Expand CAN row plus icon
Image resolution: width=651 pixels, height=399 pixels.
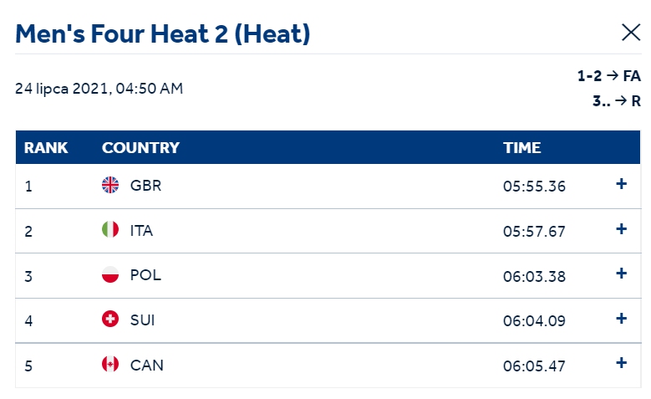click(x=621, y=363)
